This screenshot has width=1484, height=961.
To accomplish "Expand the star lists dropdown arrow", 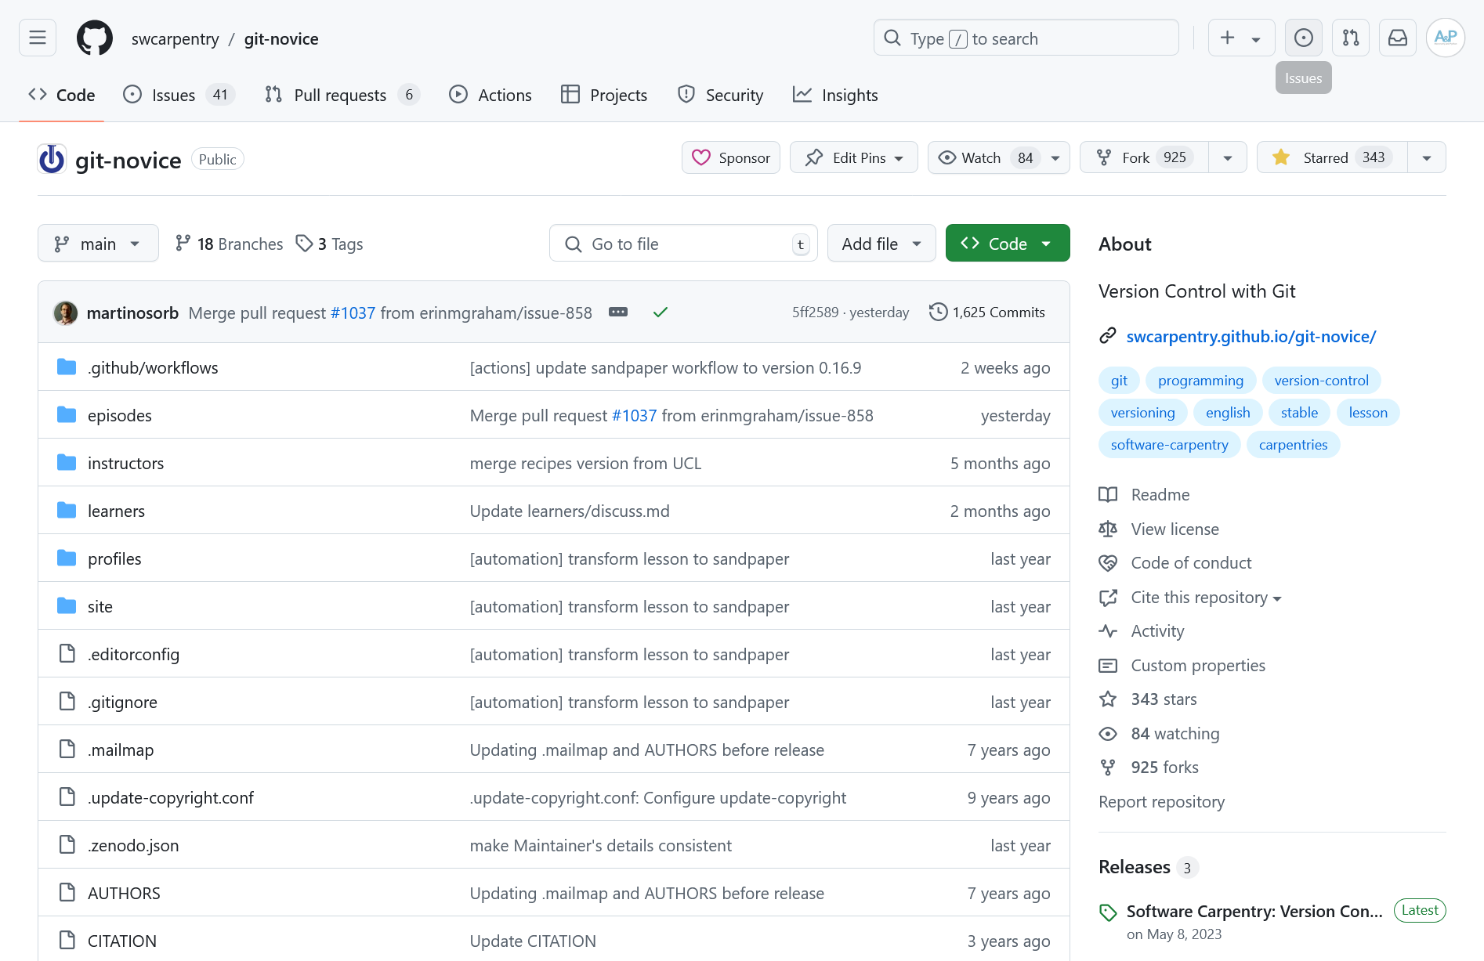I will (1427, 157).
